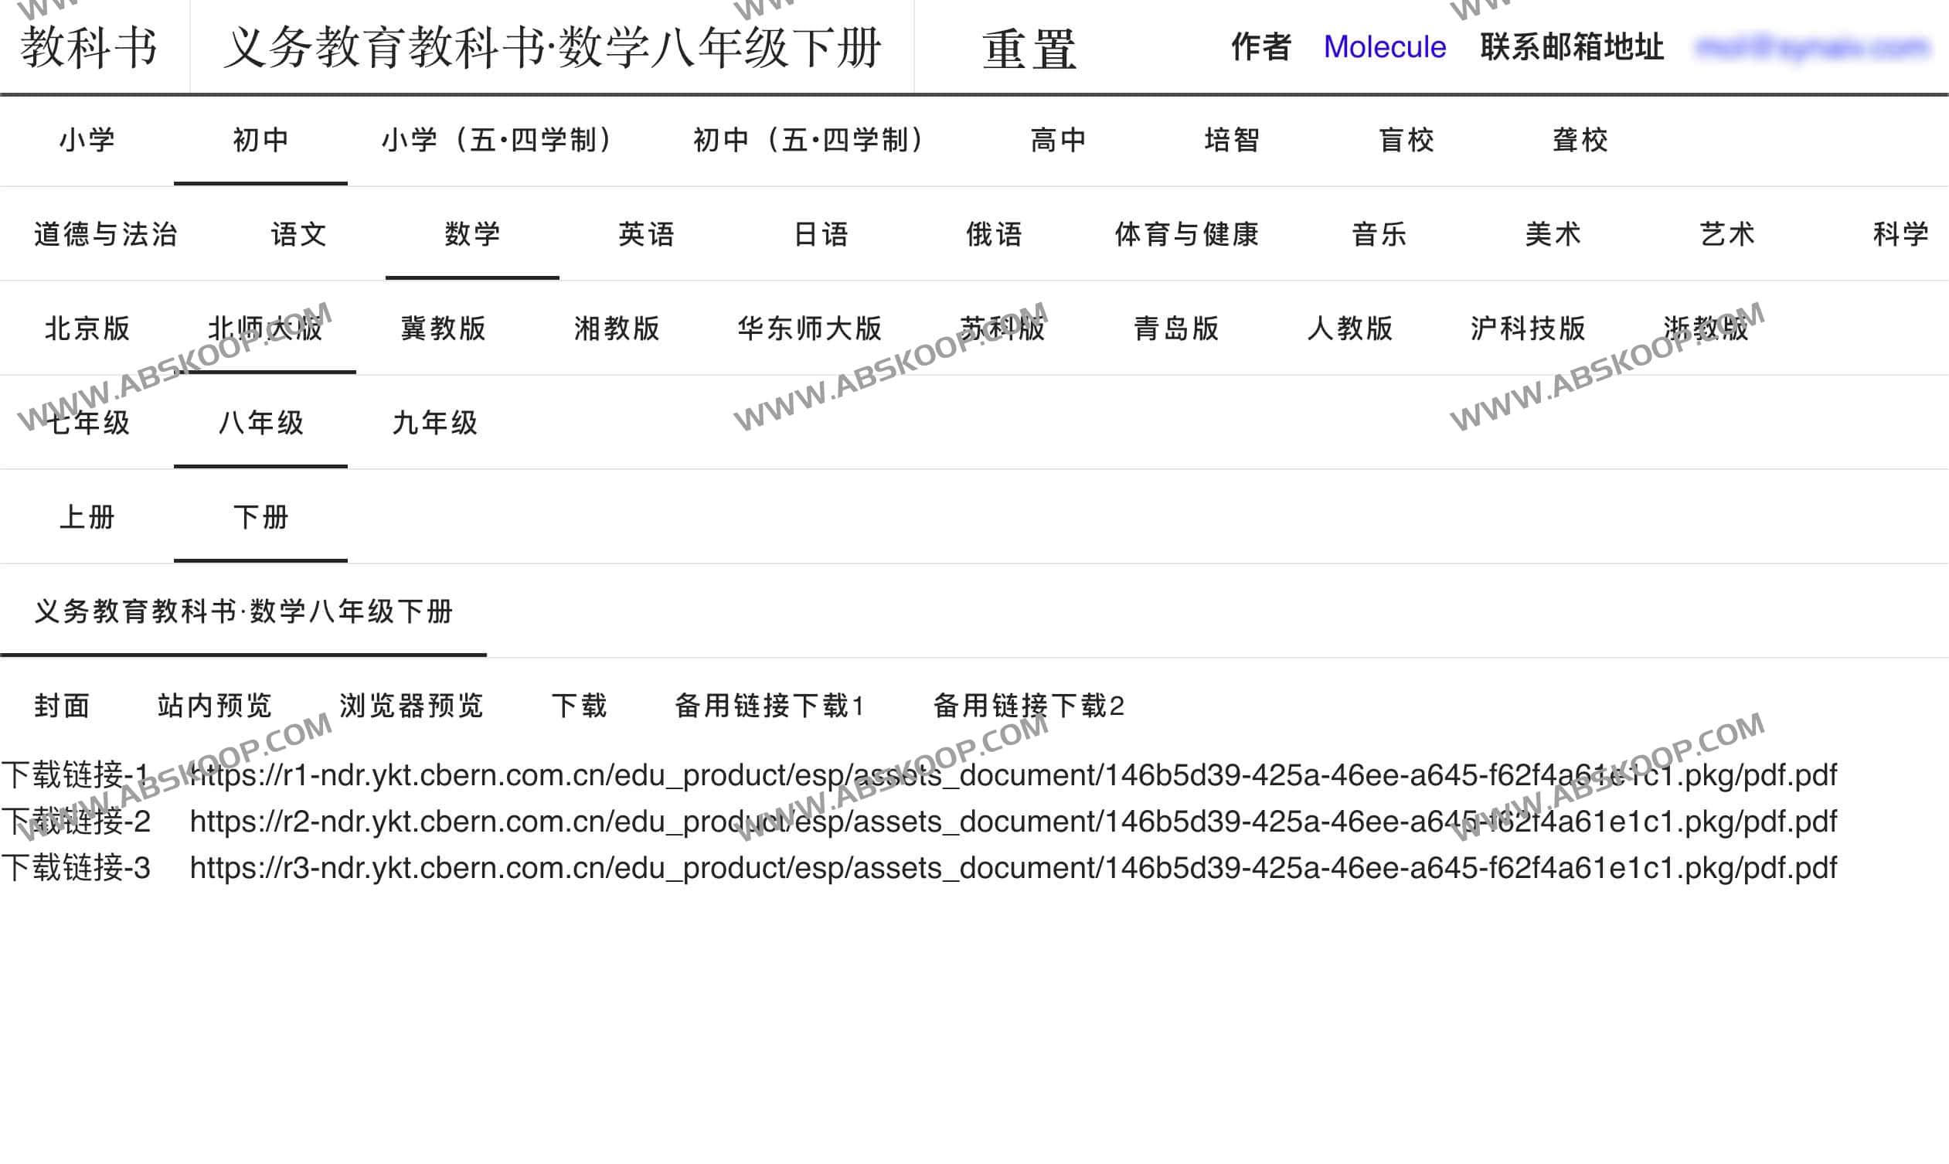Open the r2-ndr download link
Image resolution: width=1949 pixels, height=1164 pixels.
point(1012,822)
